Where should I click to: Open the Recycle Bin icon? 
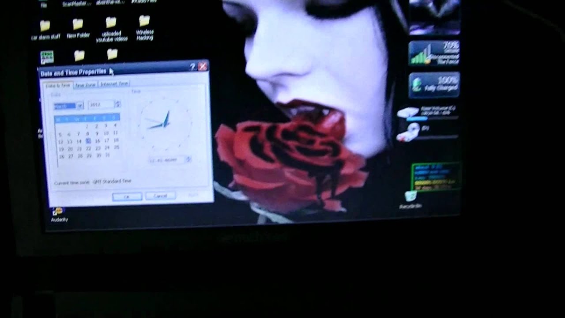coord(411,200)
